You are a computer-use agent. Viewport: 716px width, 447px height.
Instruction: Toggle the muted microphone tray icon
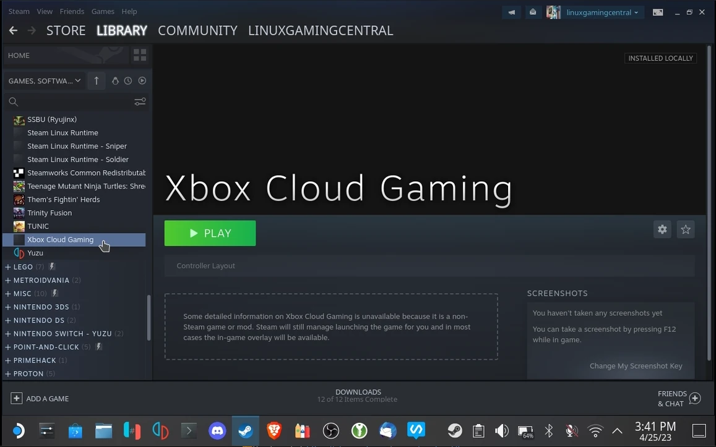click(571, 430)
